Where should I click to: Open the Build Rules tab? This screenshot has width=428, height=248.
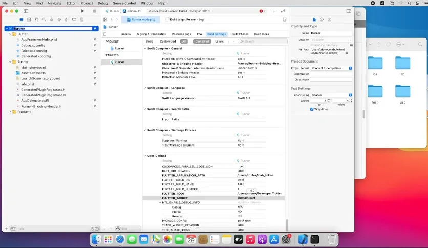[262, 34]
